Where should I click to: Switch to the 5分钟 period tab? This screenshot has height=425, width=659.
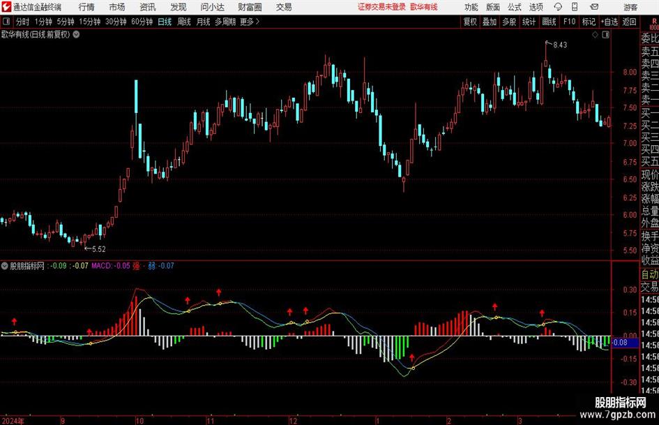coord(65,22)
